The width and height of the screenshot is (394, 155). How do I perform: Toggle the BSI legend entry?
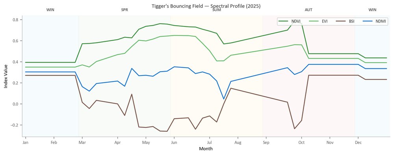click(346, 21)
